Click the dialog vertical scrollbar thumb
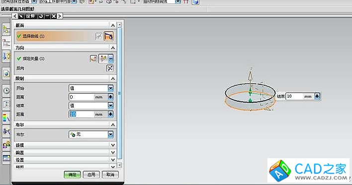The height and width of the screenshot is (185, 352). click(120, 93)
